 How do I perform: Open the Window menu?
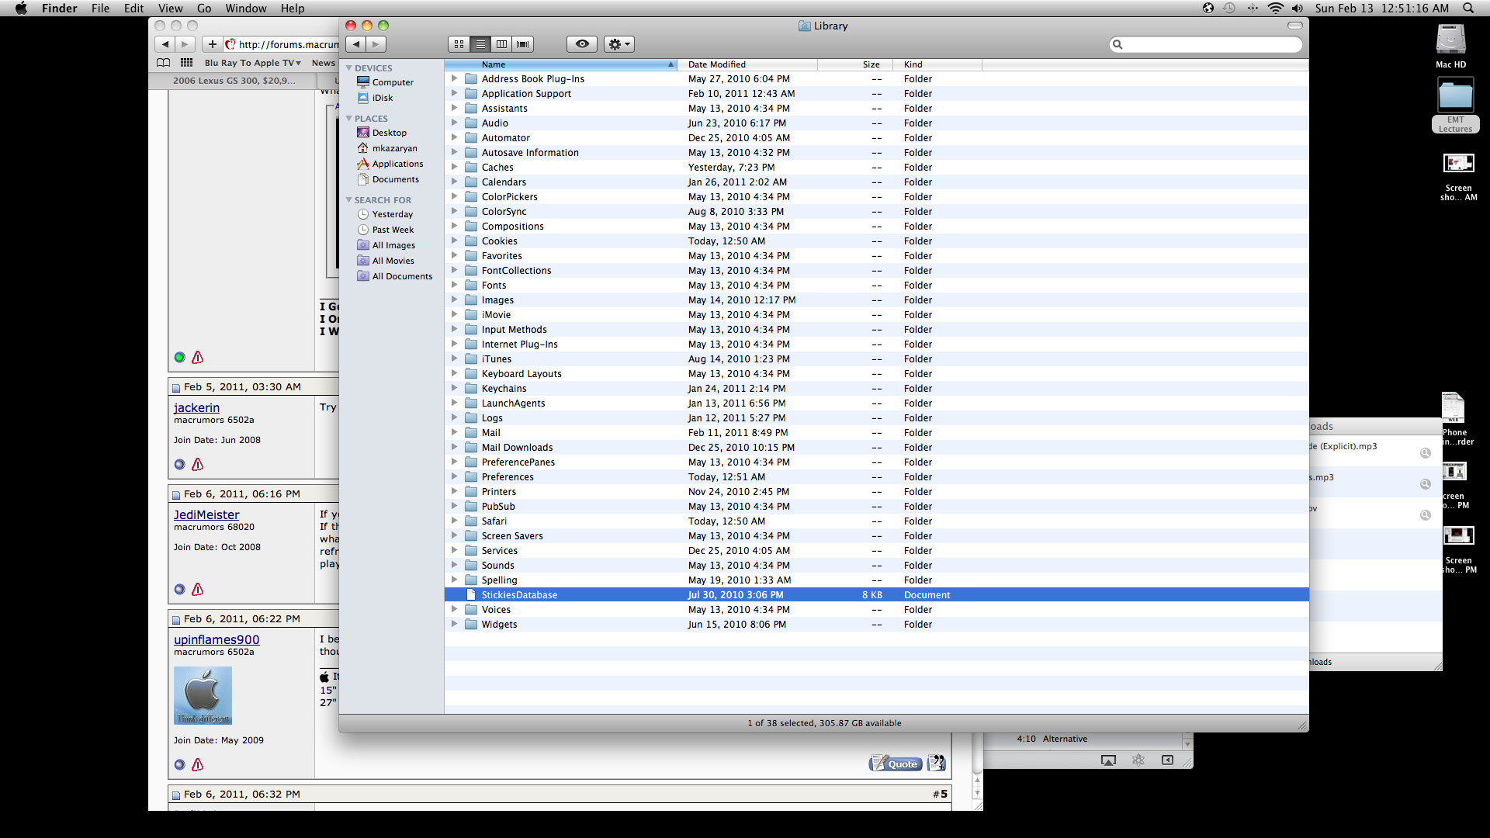coord(246,9)
